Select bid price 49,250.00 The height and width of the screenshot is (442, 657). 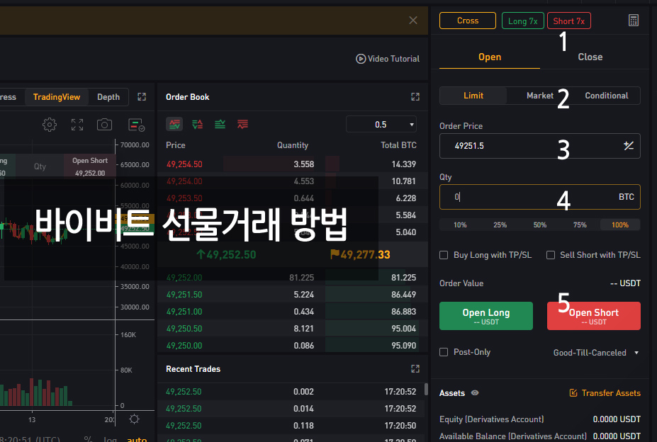click(184, 346)
